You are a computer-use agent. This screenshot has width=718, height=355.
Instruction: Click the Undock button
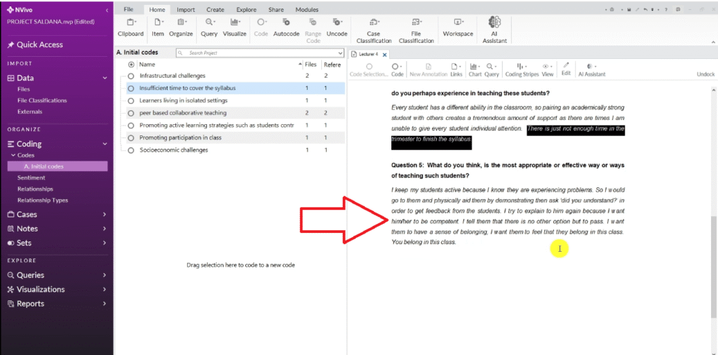pyautogui.click(x=705, y=74)
